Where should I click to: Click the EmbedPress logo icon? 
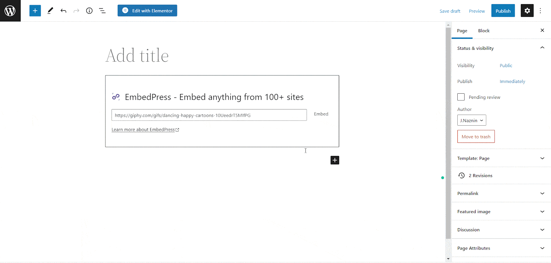pyautogui.click(x=116, y=97)
